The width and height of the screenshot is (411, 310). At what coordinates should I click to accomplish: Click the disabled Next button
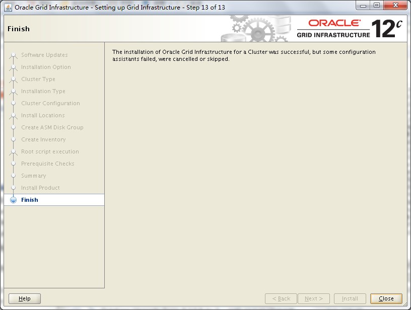point(314,298)
